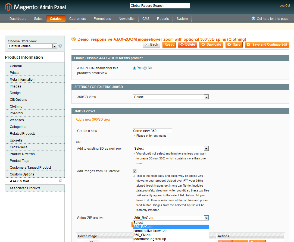The image size is (294, 242).
Task: Open the AJAX ZOOM tab
Action: [x=35, y=181]
